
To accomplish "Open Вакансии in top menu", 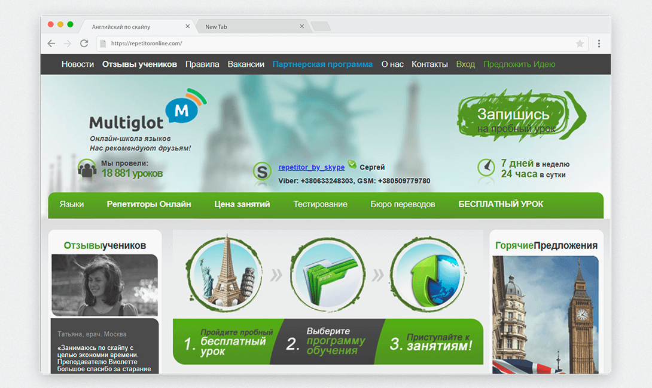I will [x=246, y=64].
